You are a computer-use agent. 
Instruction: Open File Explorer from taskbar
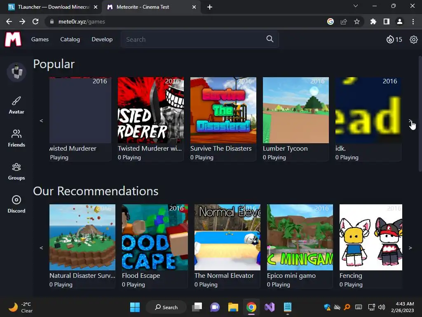[x=233, y=307]
